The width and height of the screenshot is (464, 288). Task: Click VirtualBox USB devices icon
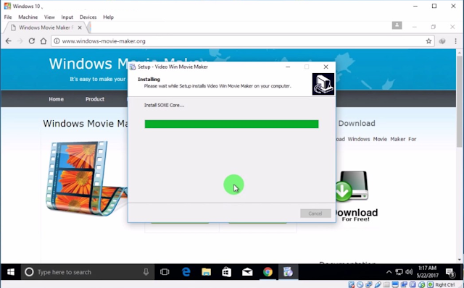pos(378,285)
